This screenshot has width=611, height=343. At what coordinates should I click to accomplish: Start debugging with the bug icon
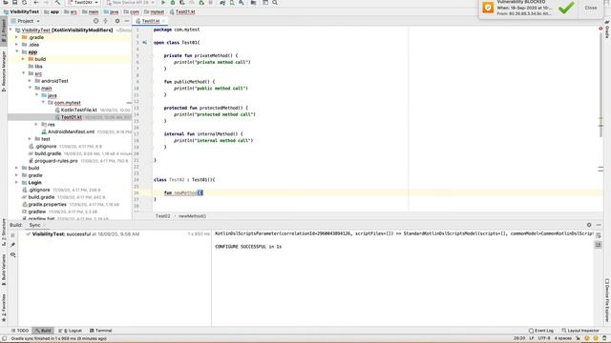173,2
